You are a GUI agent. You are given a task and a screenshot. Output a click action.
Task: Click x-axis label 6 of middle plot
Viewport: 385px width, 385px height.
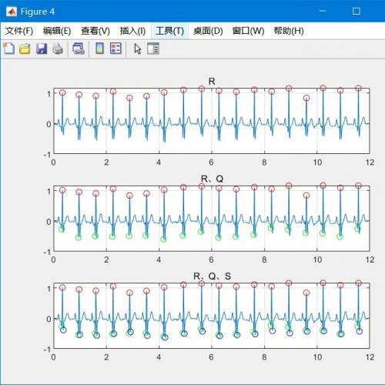point(211,259)
